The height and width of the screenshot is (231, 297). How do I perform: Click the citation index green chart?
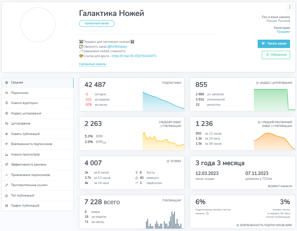(274, 100)
